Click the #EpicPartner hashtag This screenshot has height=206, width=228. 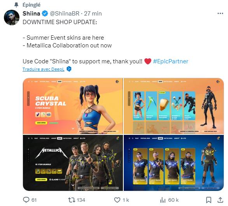click(x=171, y=61)
